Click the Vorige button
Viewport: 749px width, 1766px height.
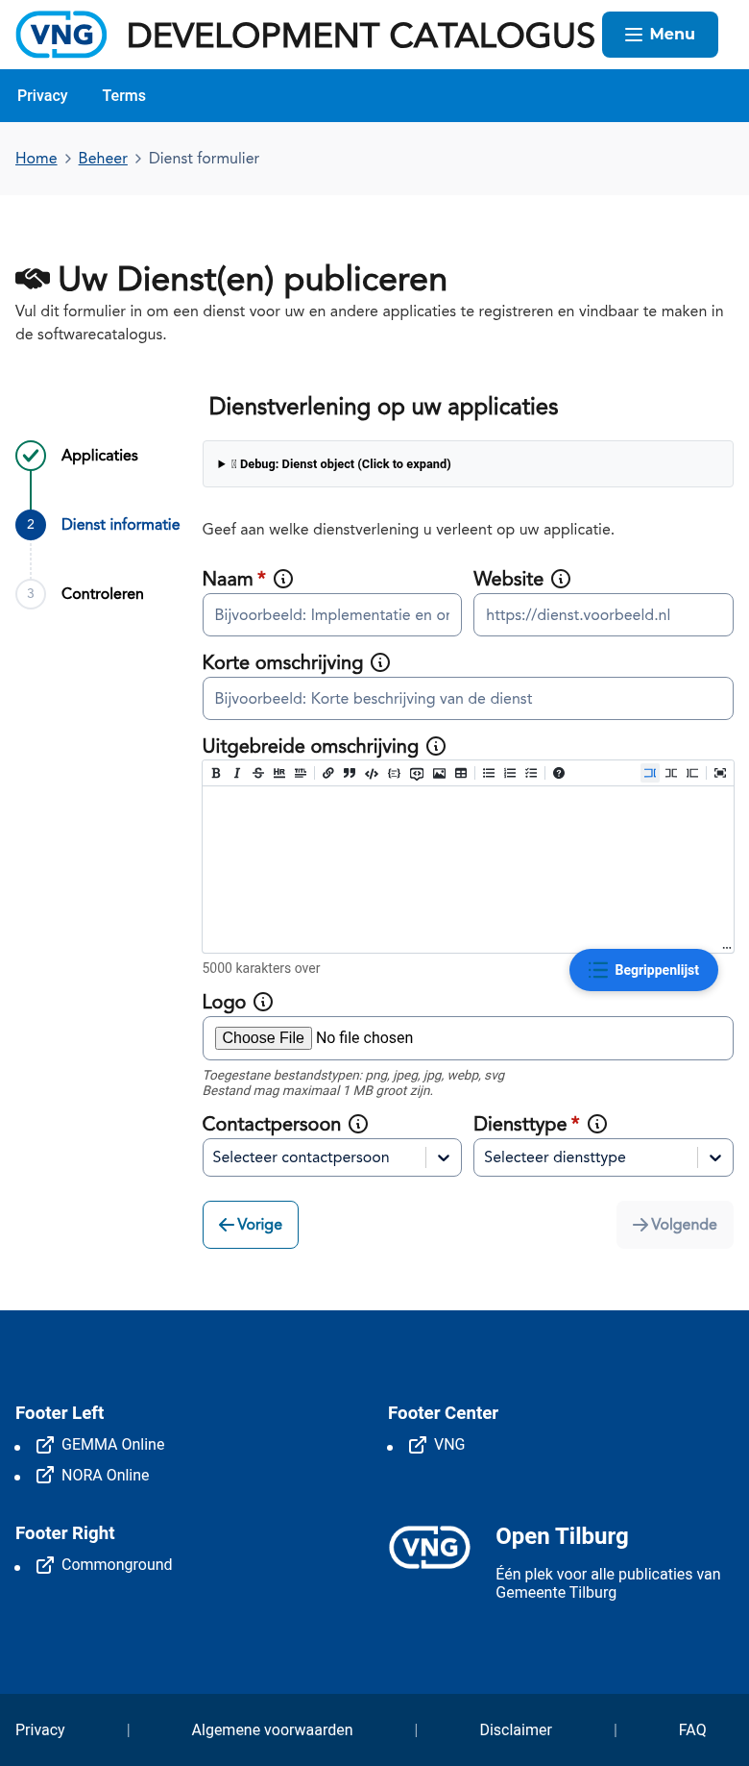click(x=250, y=1224)
